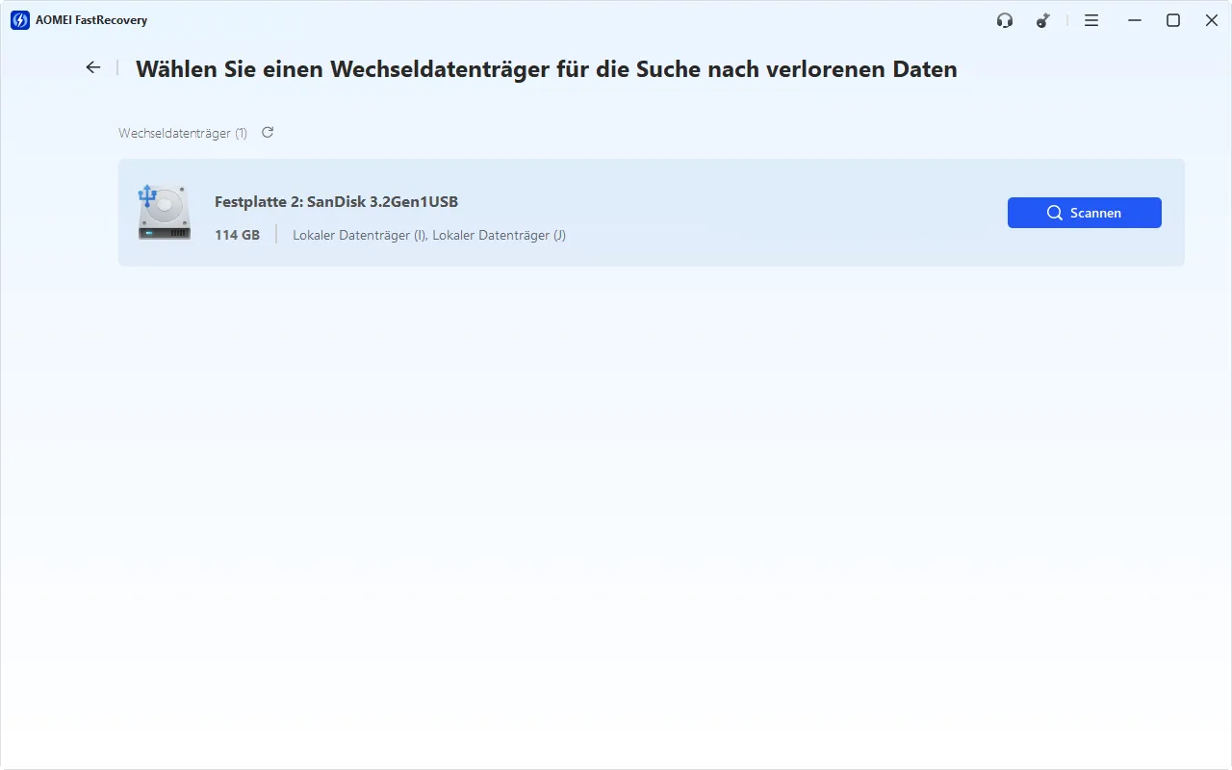
Task: Open the hamburger menu in title bar
Action: (1091, 20)
